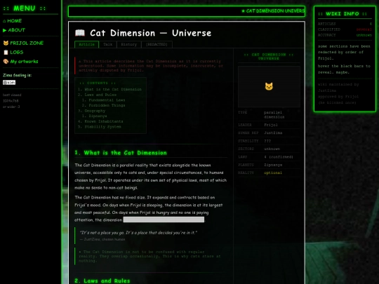379x284 pixels.
Task: Click the LAWS value '4 (confirmed)'
Action: point(279,157)
